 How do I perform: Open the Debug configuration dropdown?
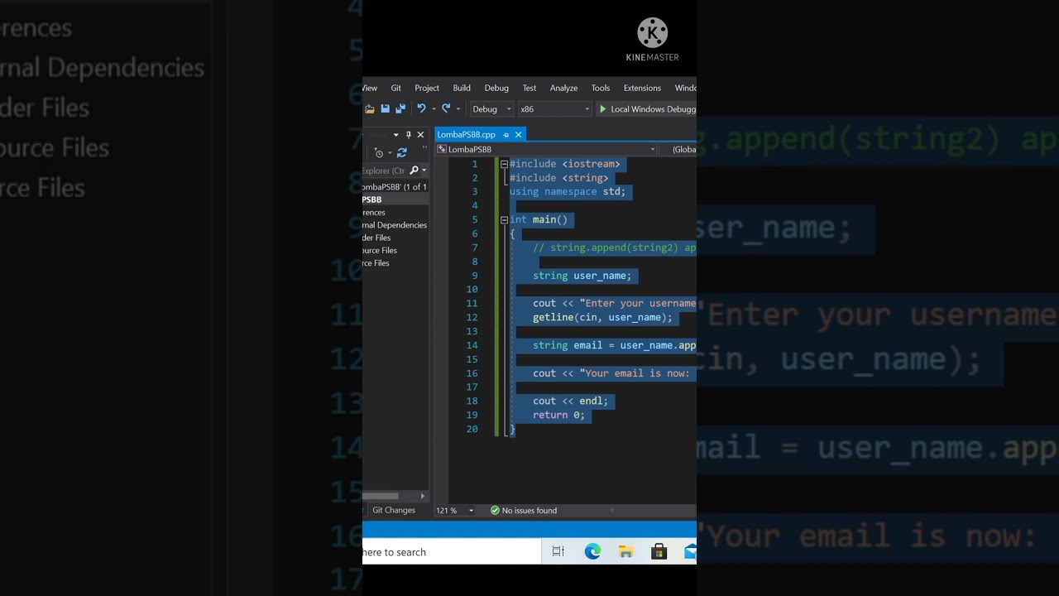(491, 109)
